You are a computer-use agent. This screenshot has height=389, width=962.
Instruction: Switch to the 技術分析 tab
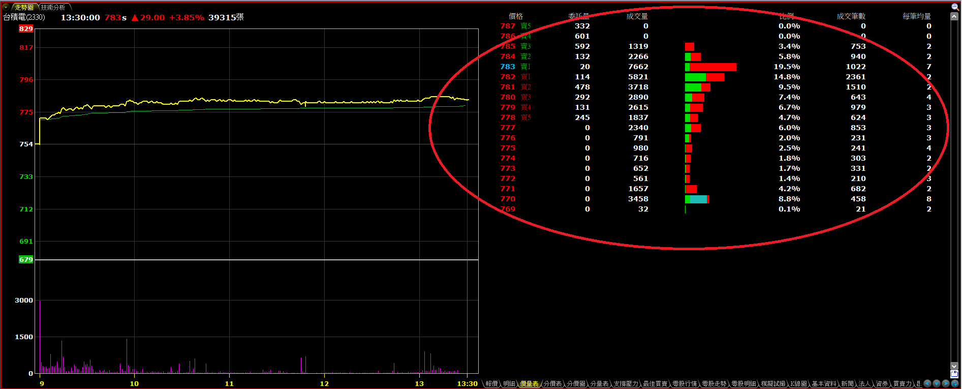[x=53, y=7]
